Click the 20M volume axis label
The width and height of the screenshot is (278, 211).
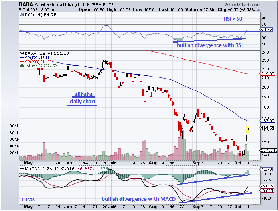(14, 153)
